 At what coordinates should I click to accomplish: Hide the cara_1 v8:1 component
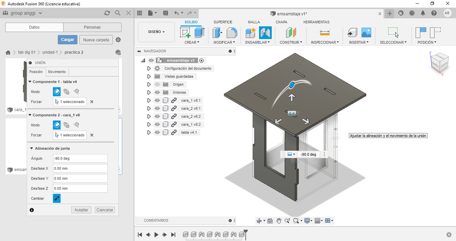[157, 101]
